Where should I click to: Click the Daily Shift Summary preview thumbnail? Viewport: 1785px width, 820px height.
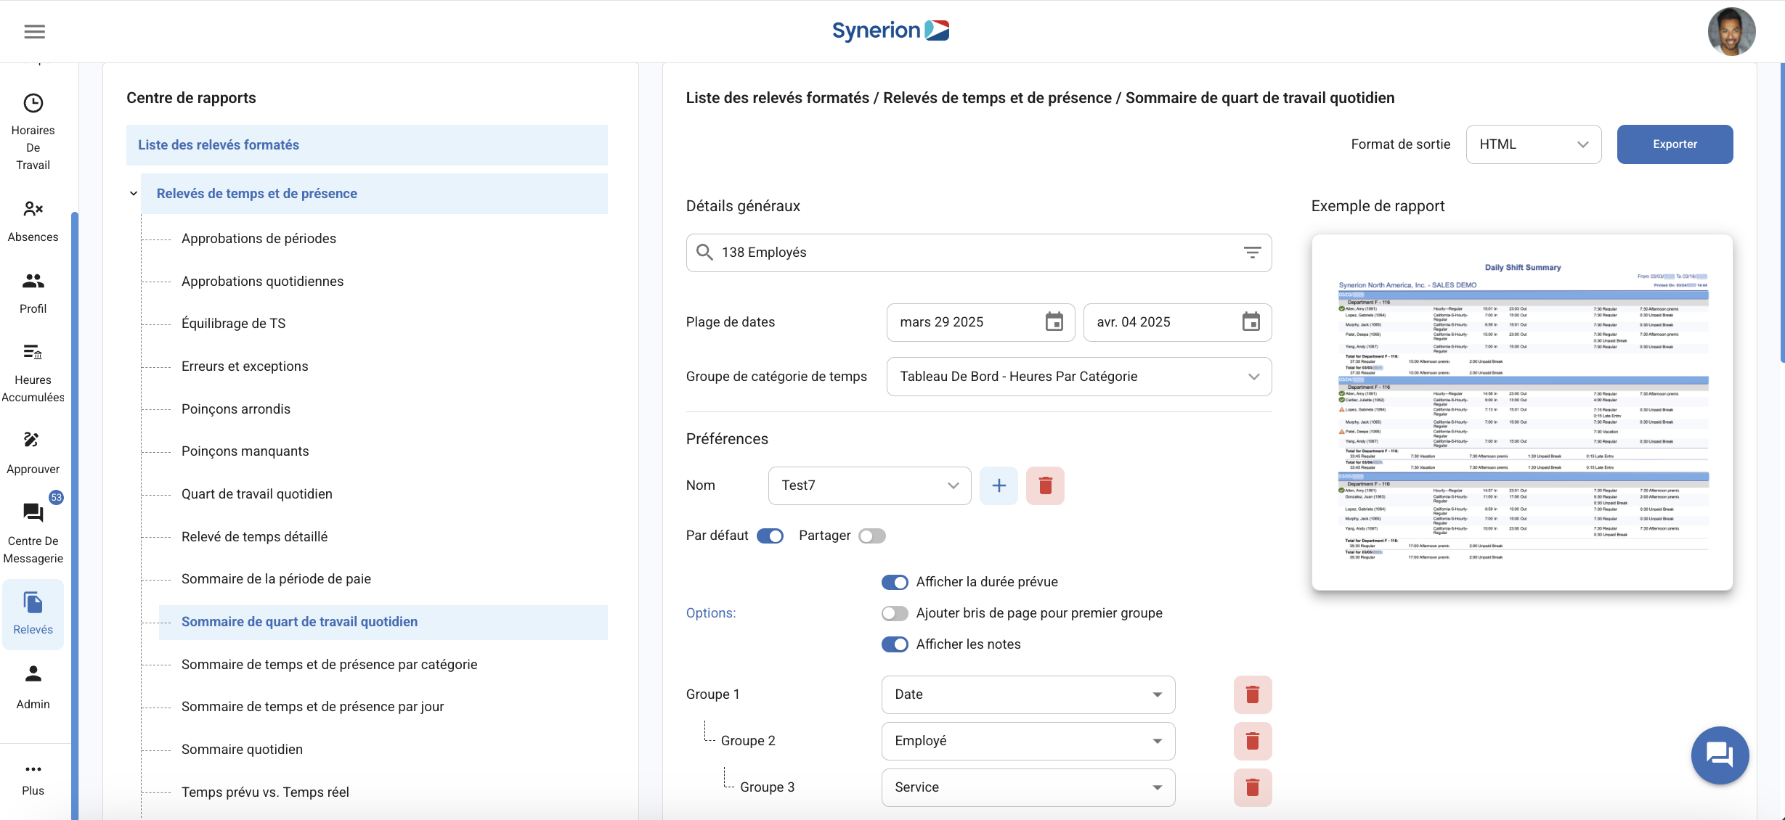point(1521,412)
